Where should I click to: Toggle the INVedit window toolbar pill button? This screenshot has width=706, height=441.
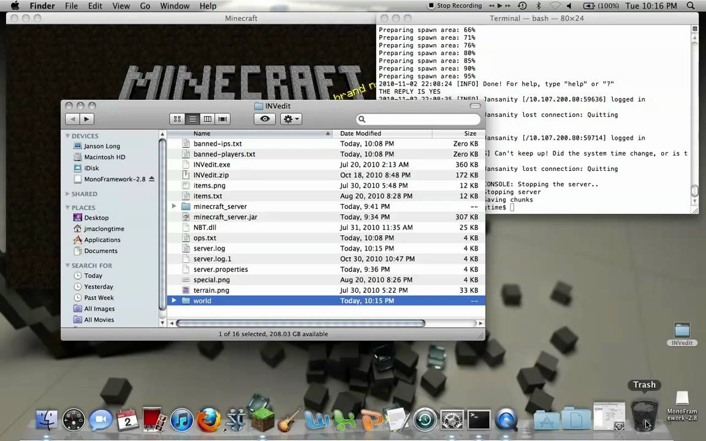(475, 106)
